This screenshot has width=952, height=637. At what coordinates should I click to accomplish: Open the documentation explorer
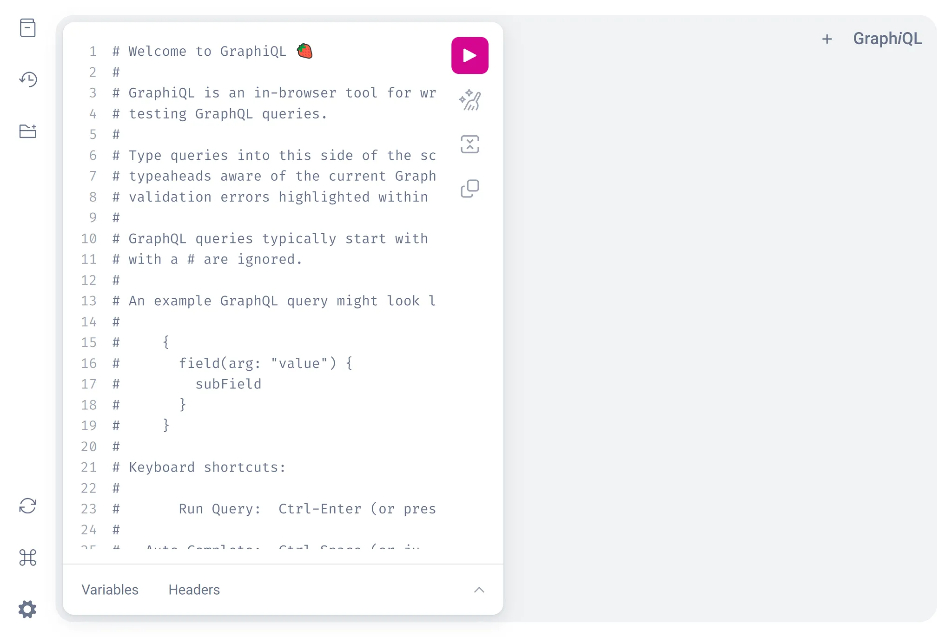coord(28,28)
